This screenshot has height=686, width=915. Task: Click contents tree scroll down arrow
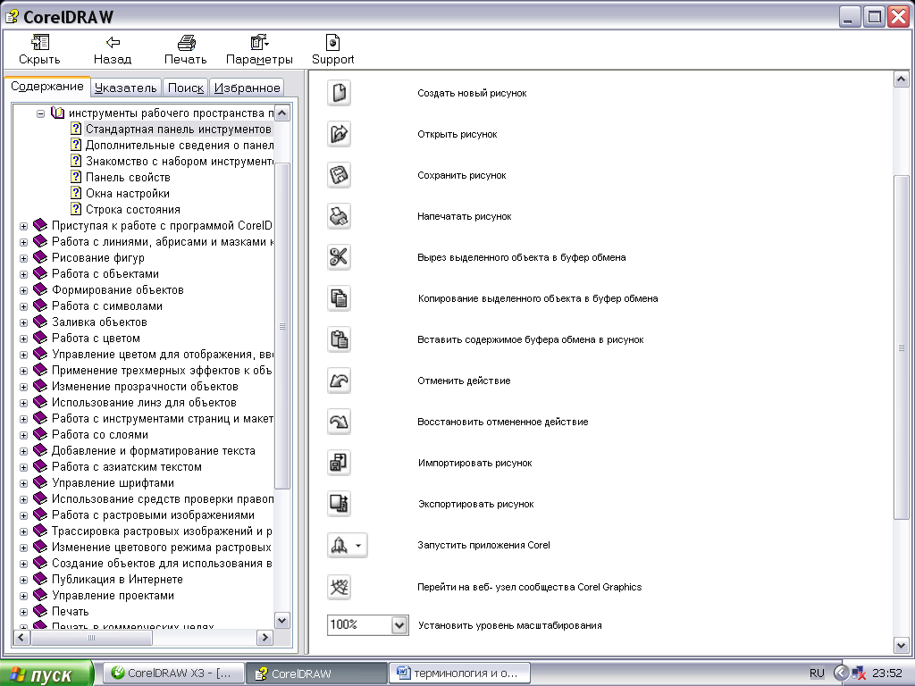(x=281, y=621)
